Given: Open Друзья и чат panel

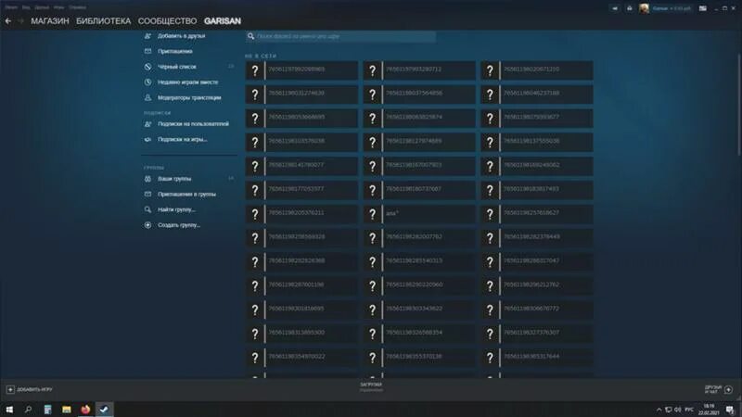Looking at the screenshot, I should [718, 389].
